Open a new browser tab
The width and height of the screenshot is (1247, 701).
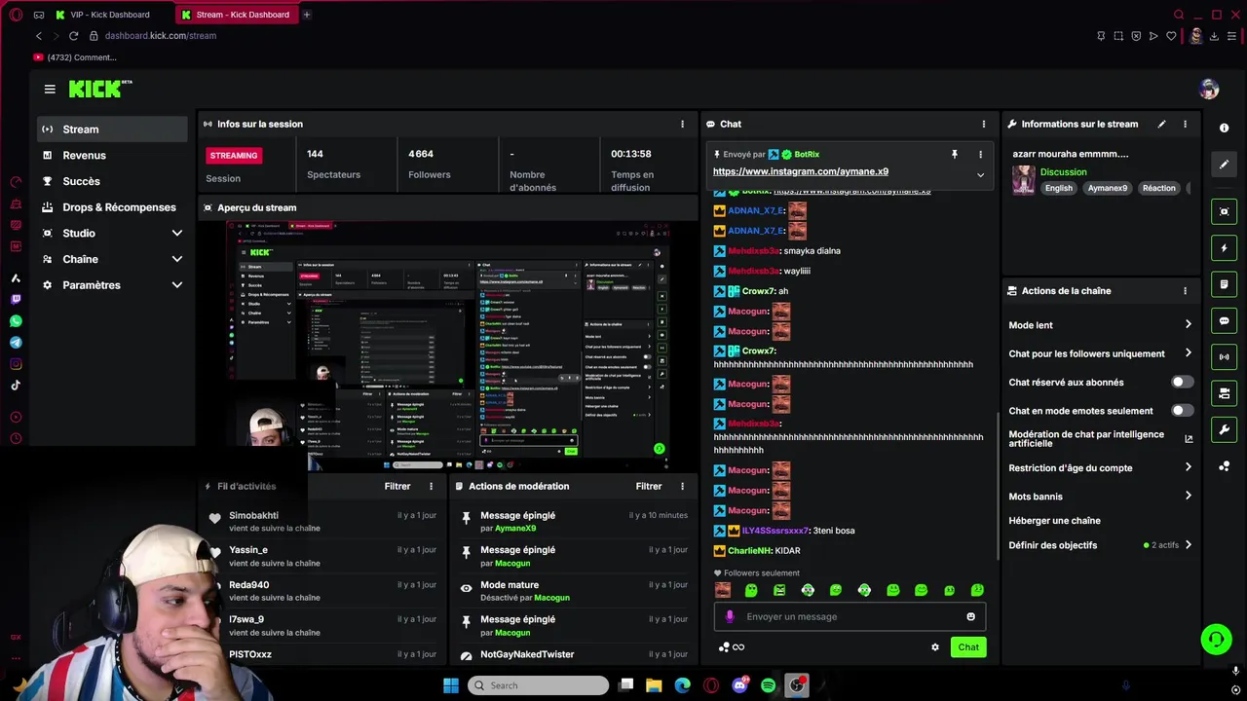click(306, 15)
